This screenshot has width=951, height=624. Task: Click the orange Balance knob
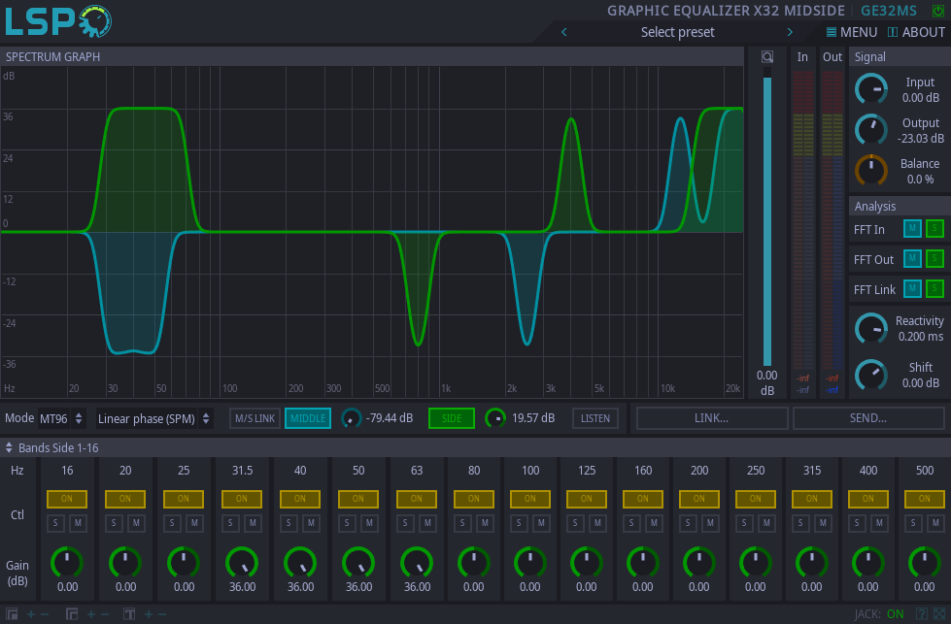[x=870, y=171]
